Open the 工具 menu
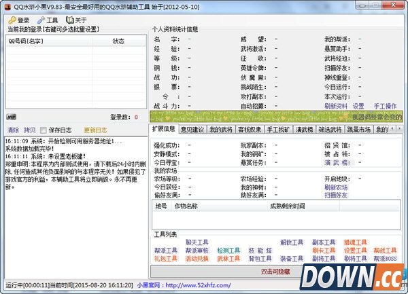The image size is (408, 294). point(48,20)
